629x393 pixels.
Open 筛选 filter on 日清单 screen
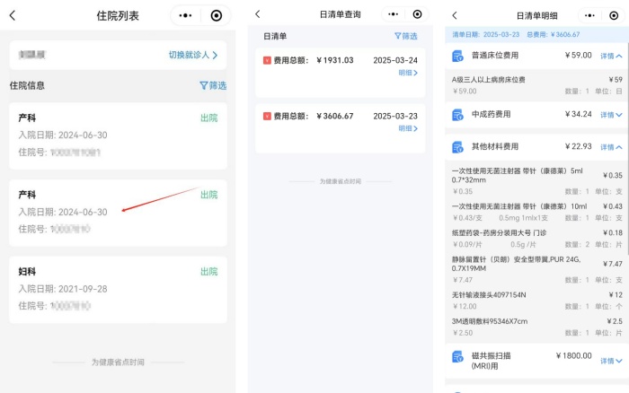(405, 37)
